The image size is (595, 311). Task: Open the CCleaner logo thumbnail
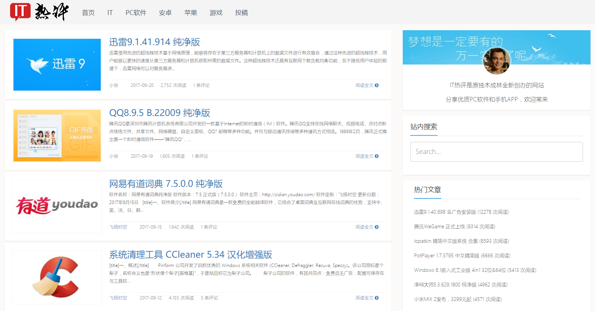(x=57, y=277)
